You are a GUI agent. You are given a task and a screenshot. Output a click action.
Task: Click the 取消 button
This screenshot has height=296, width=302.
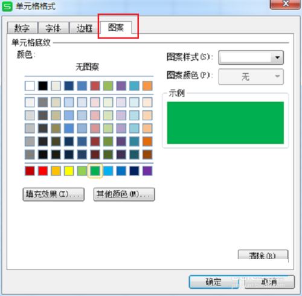tap(269, 282)
